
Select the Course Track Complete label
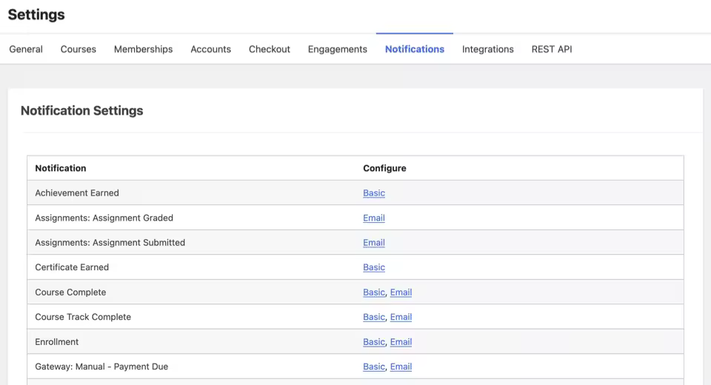[83, 317]
